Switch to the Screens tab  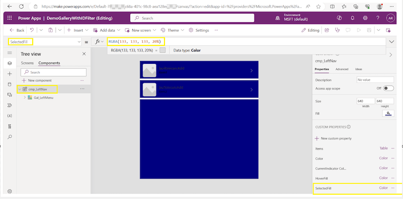[27, 63]
